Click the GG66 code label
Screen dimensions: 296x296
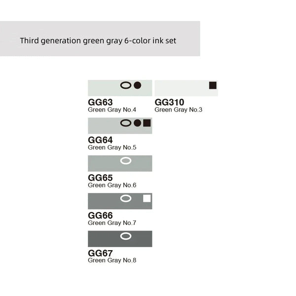100,216
